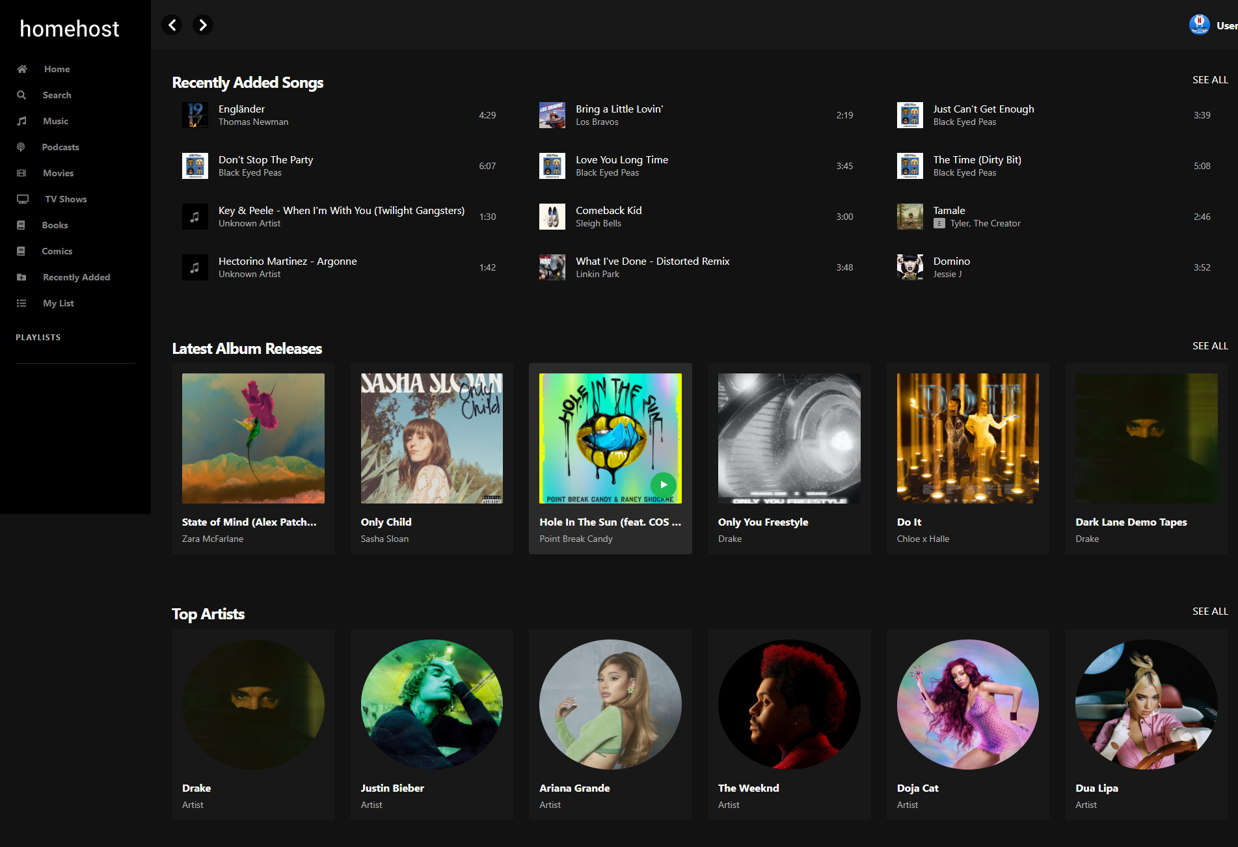Open the Podcasts section label
1238x847 pixels.
(x=61, y=147)
